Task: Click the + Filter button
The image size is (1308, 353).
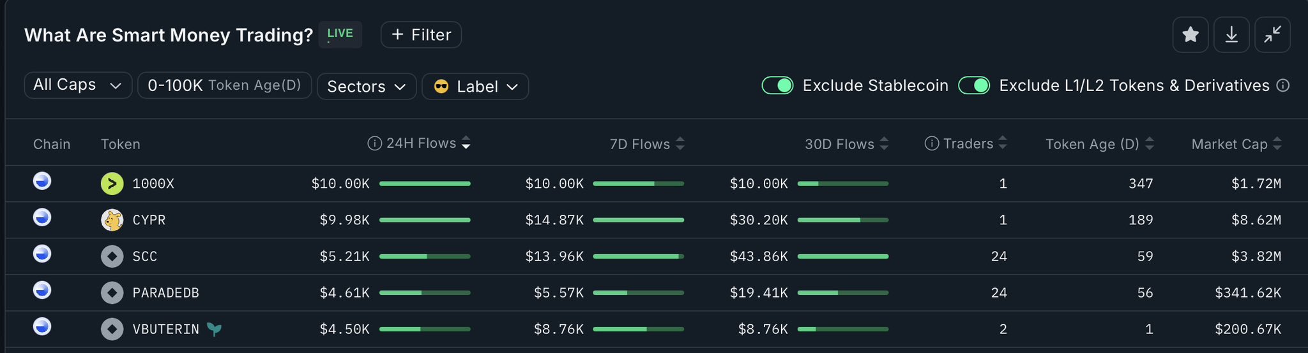Action: pos(421,34)
